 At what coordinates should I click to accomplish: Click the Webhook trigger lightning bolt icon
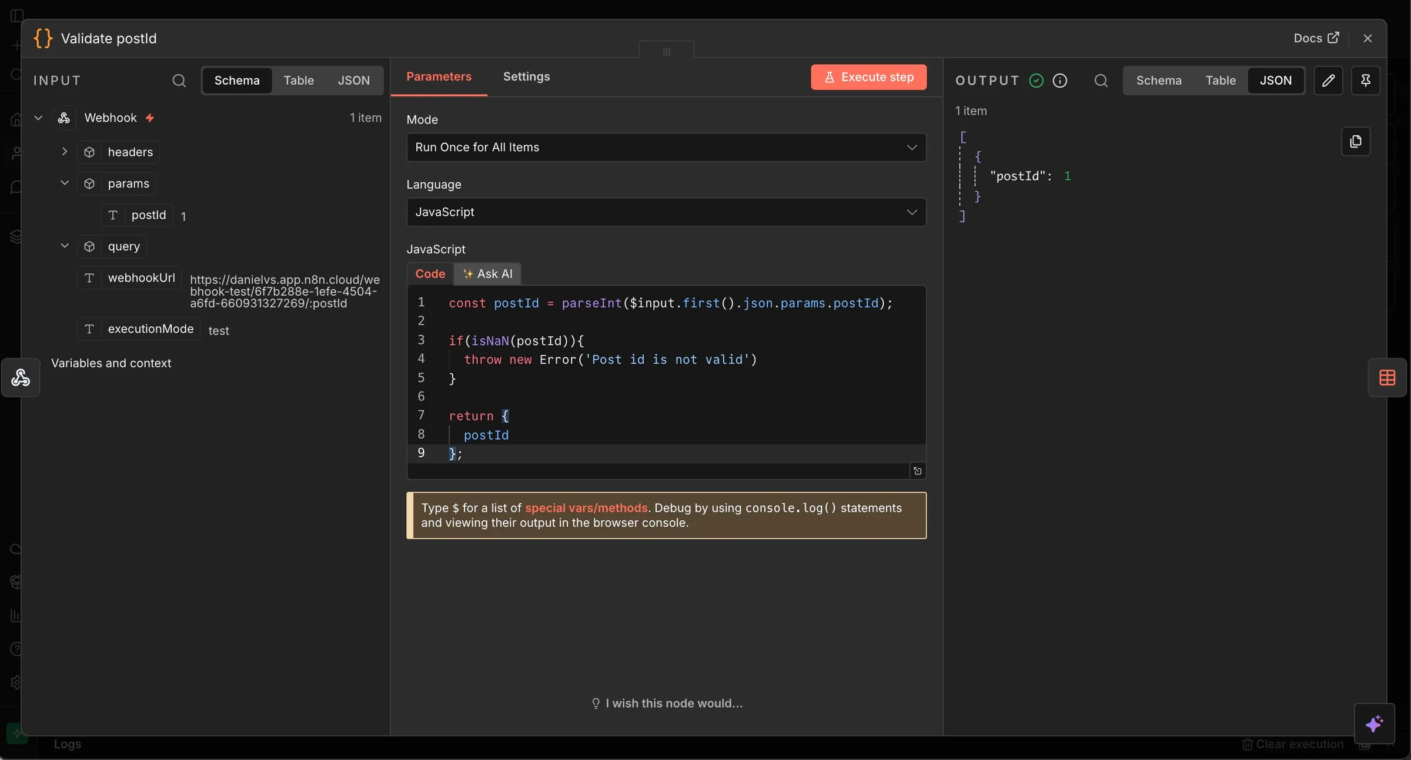150,118
